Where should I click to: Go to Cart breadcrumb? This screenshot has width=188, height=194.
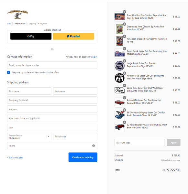9,24
